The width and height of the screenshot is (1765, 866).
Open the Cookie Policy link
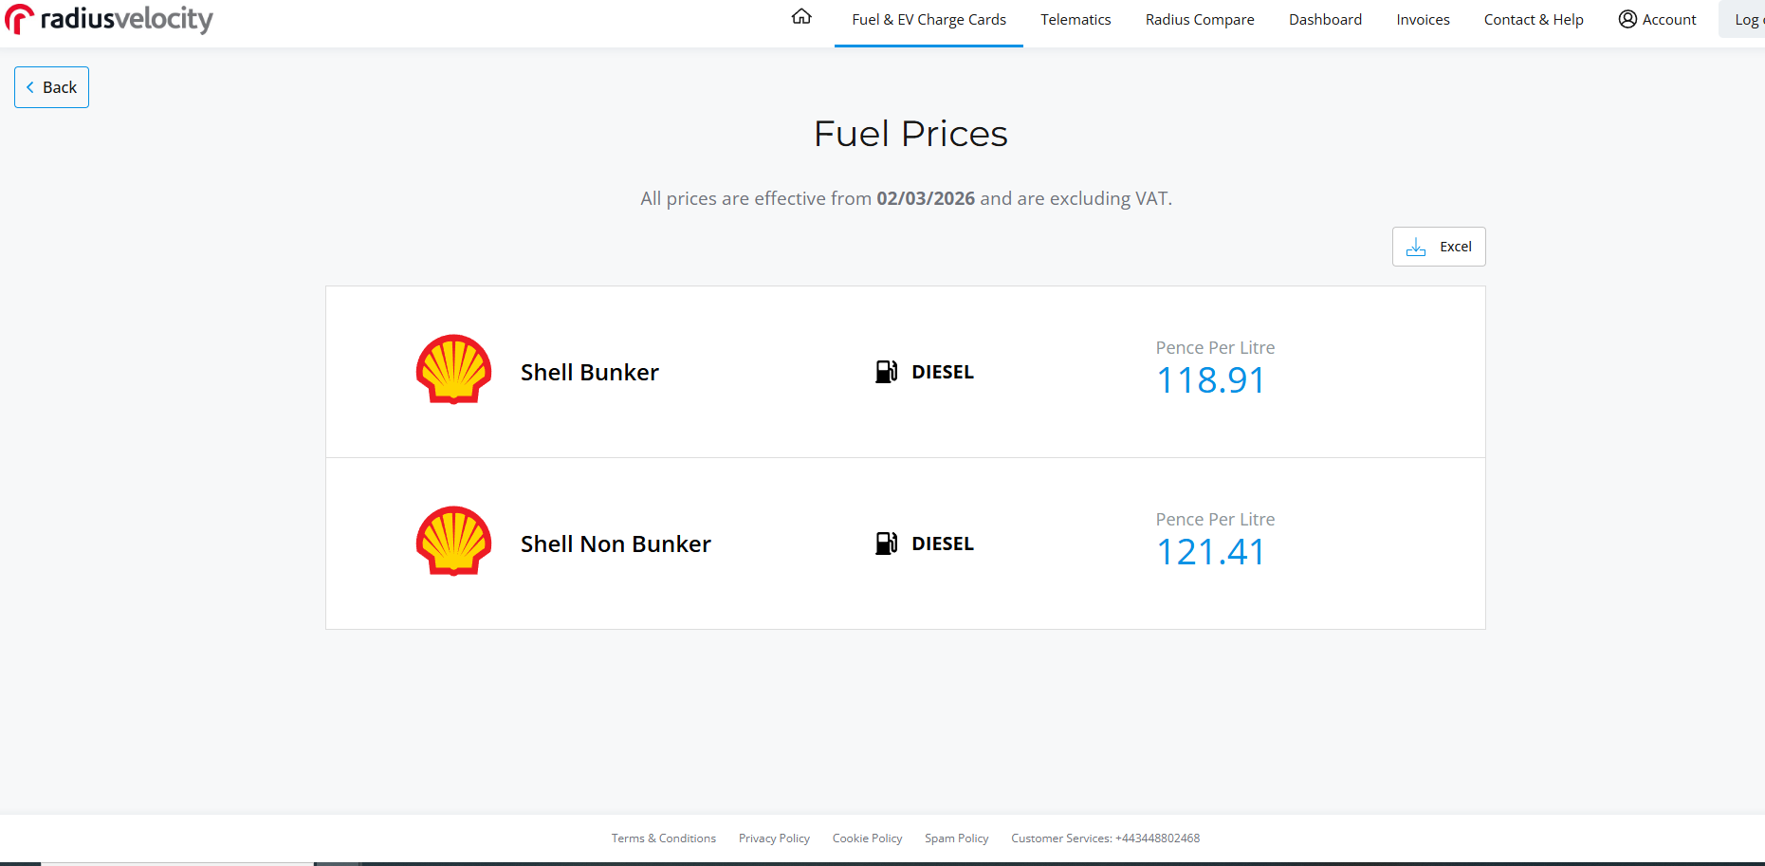pyautogui.click(x=867, y=838)
